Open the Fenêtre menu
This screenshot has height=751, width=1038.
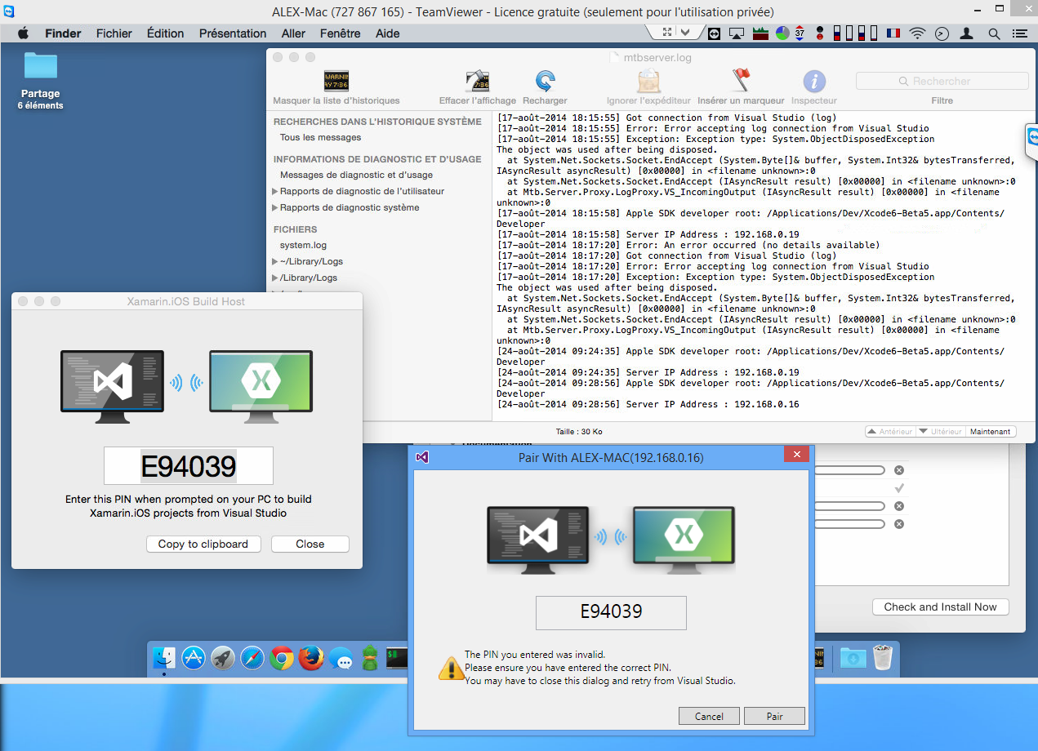[x=340, y=33]
